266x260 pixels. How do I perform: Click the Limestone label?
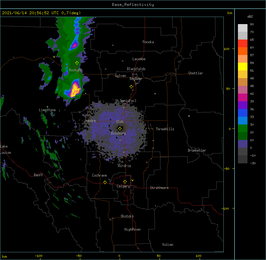[47, 110]
